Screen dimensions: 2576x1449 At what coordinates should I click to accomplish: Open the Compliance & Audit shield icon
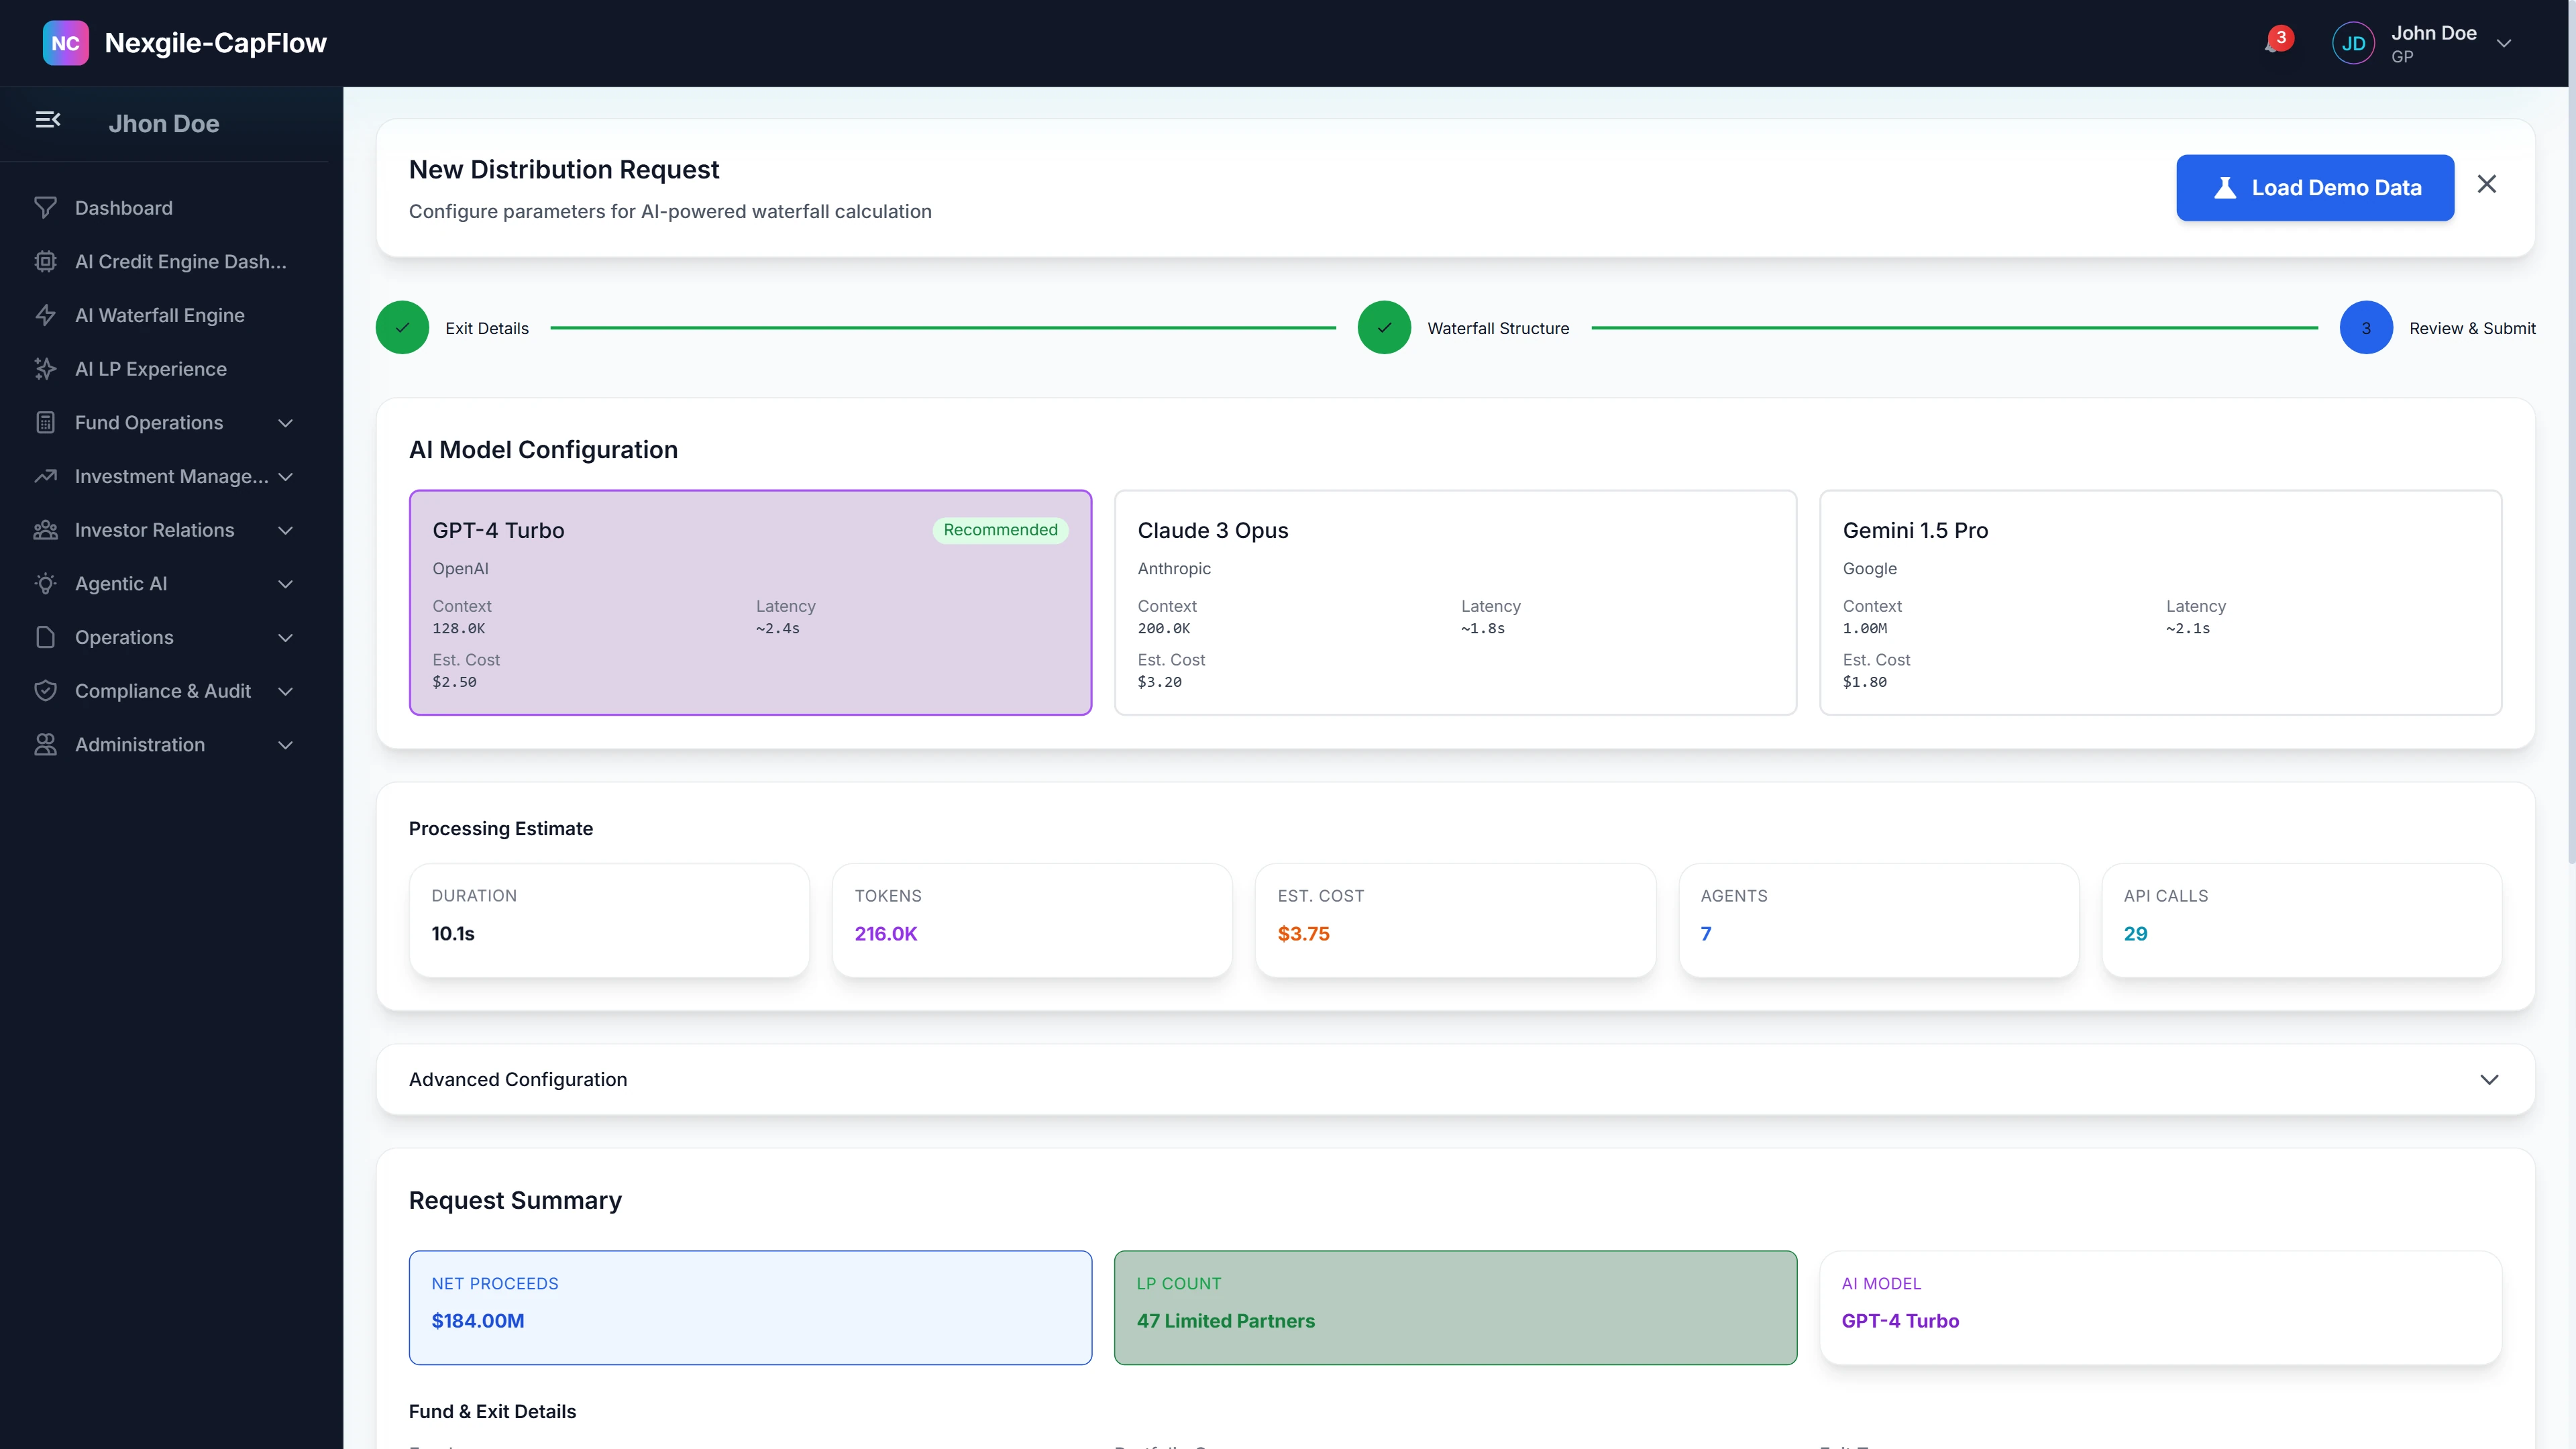[x=46, y=690]
